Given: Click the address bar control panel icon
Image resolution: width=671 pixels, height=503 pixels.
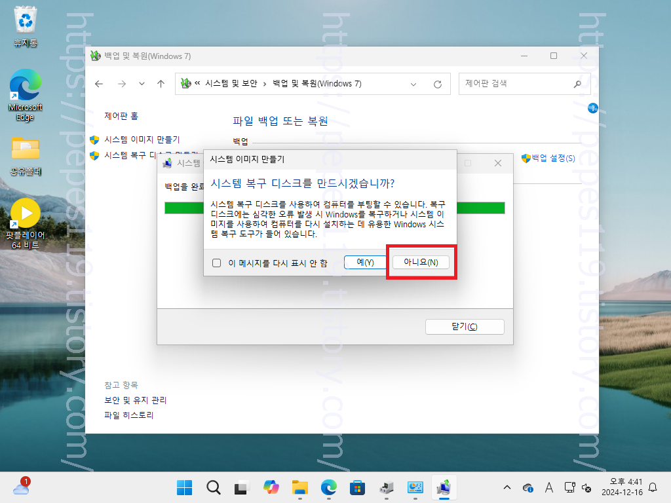Looking at the screenshot, I should coord(185,83).
